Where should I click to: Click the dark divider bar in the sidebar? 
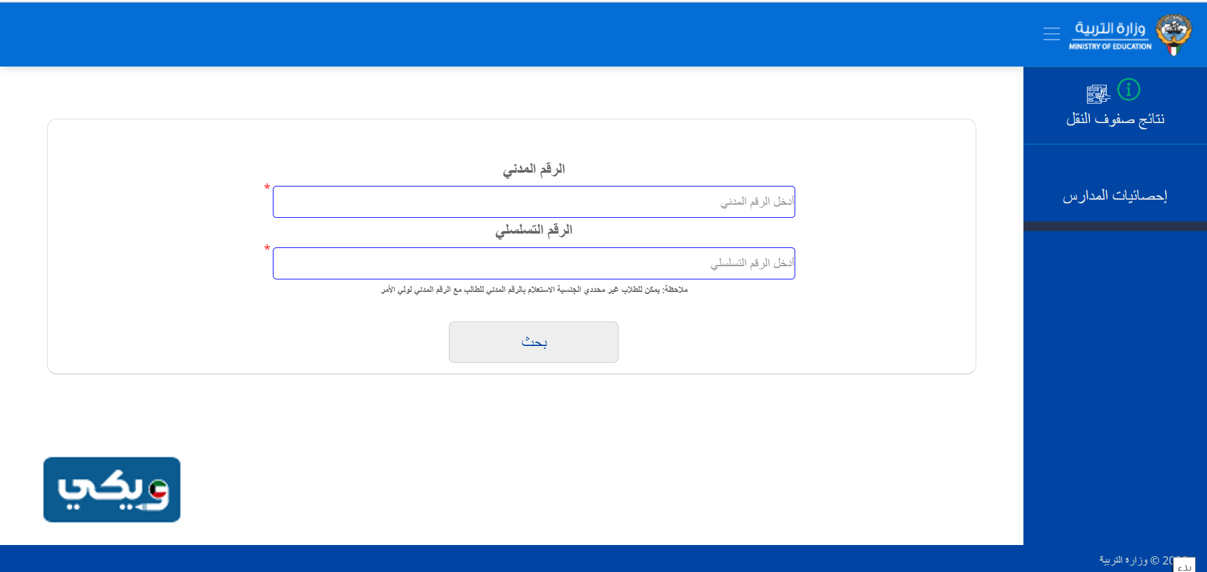1115,227
